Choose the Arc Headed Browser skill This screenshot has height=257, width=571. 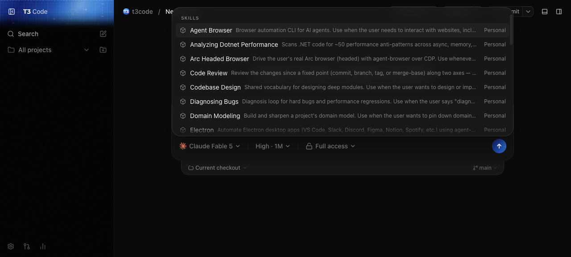[342, 59]
